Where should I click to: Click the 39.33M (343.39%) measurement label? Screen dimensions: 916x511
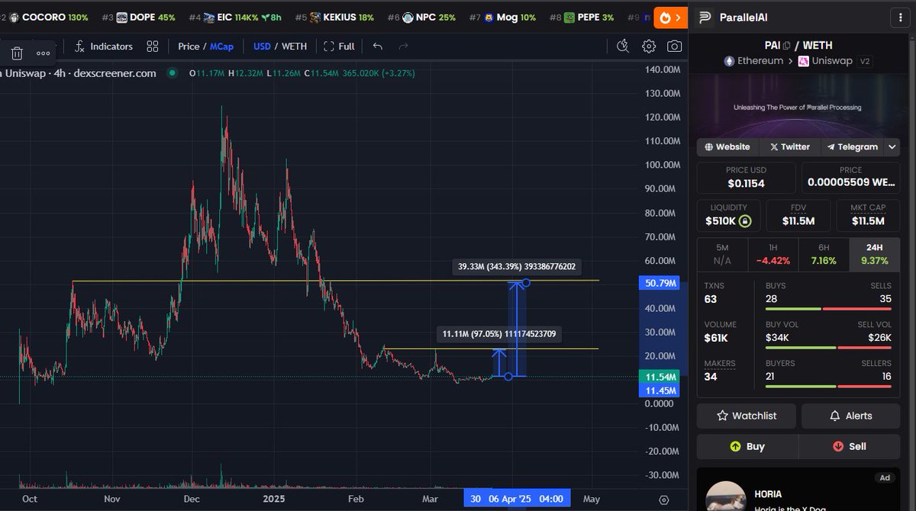point(517,267)
